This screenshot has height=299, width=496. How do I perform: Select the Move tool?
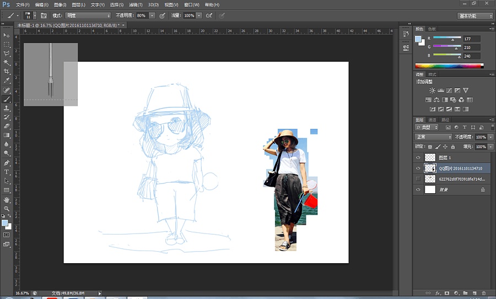(x=6, y=35)
